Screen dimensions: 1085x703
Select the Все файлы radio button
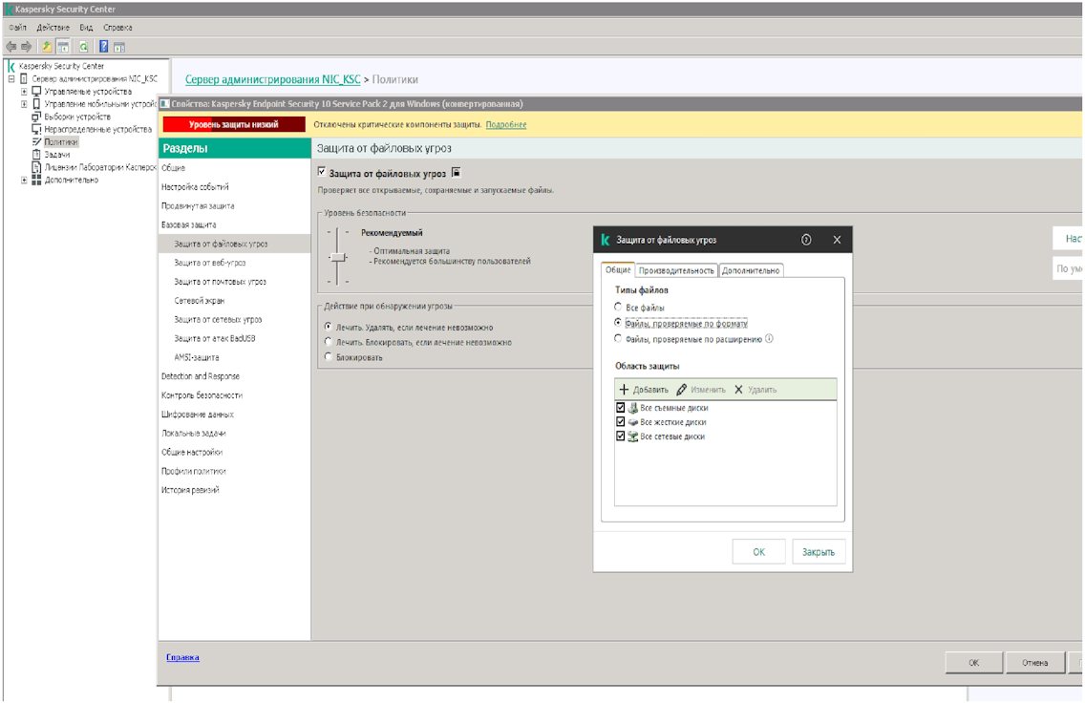pyautogui.click(x=618, y=308)
